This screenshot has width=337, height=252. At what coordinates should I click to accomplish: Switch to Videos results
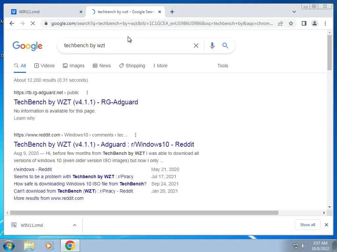click(x=44, y=66)
